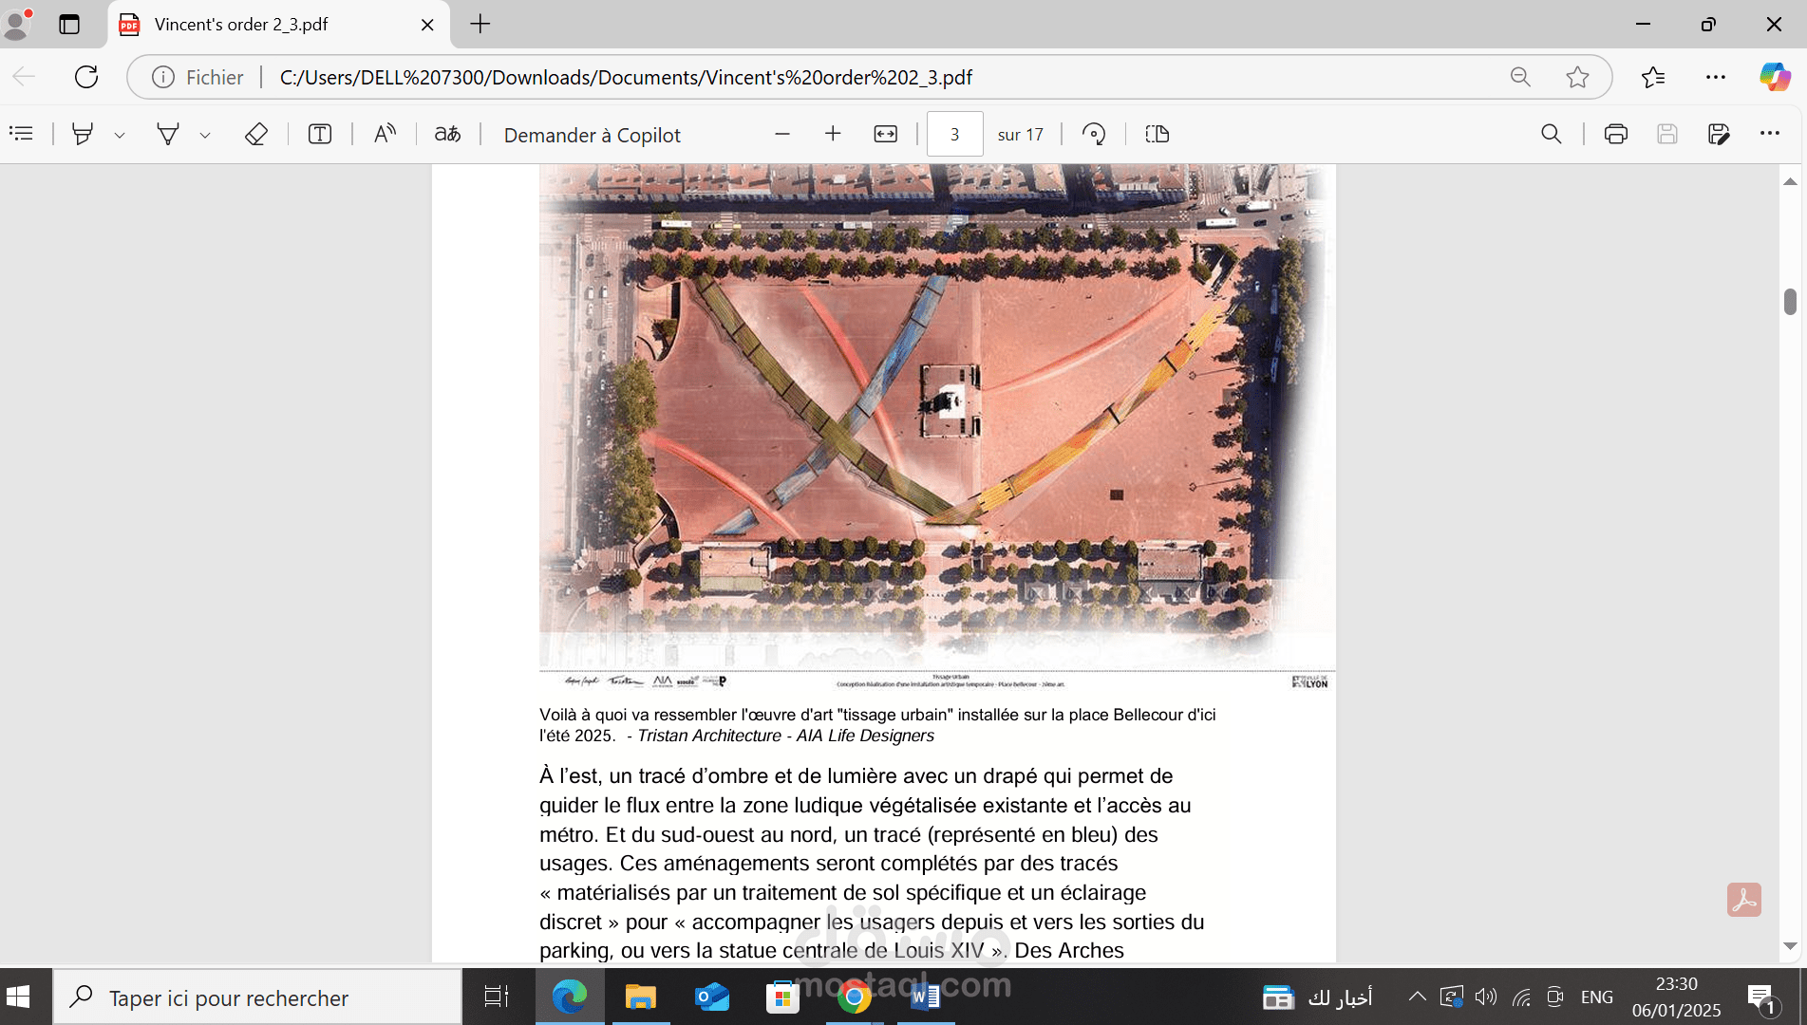The width and height of the screenshot is (1807, 1025).
Task: Open Microsoft Store from the taskbar
Action: [782, 997]
